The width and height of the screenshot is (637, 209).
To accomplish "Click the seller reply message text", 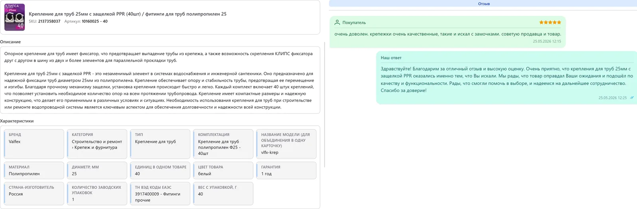I will click(506, 79).
